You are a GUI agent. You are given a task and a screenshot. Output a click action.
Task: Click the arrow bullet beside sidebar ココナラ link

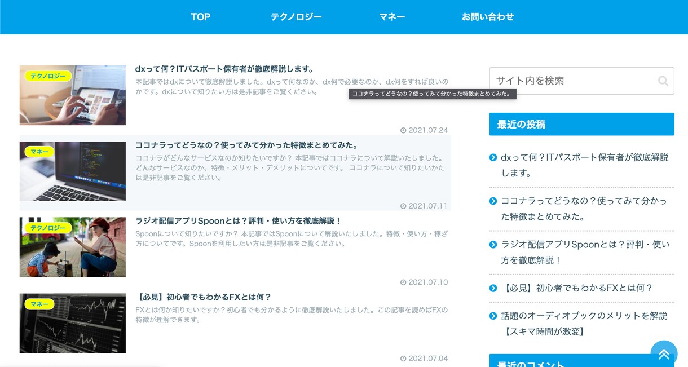tap(493, 201)
